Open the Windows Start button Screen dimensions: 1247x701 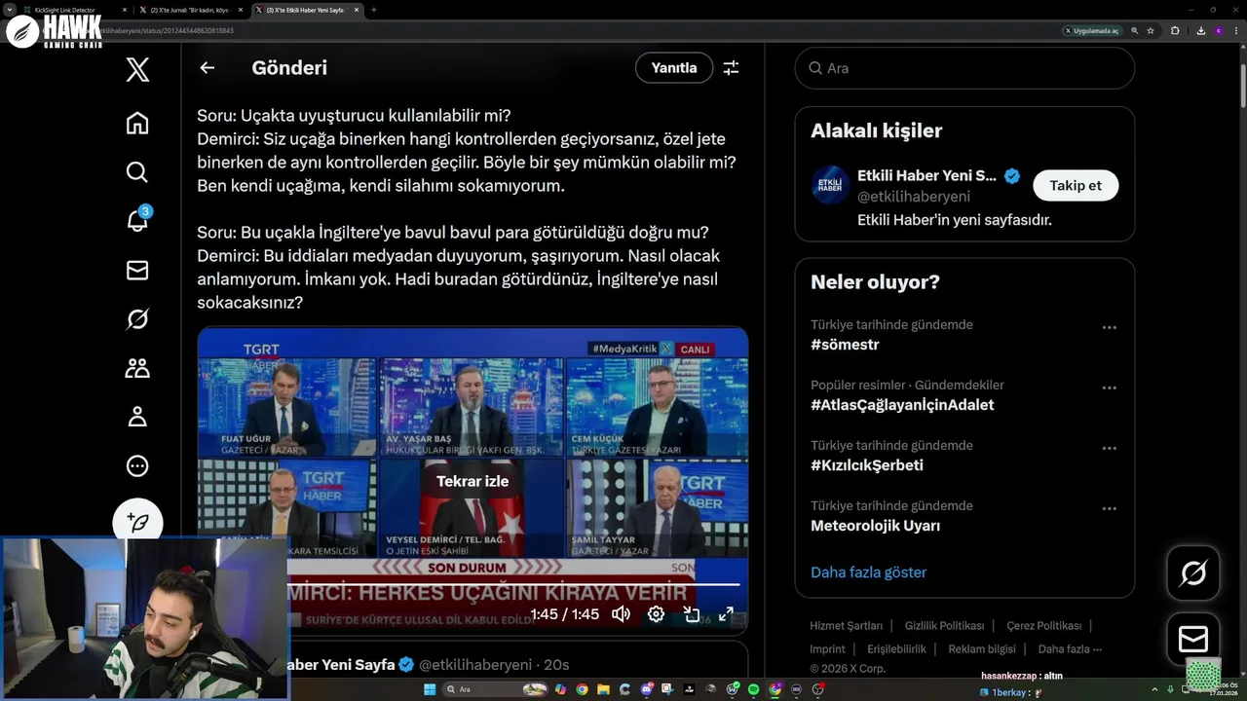pyautogui.click(x=428, y=689)
